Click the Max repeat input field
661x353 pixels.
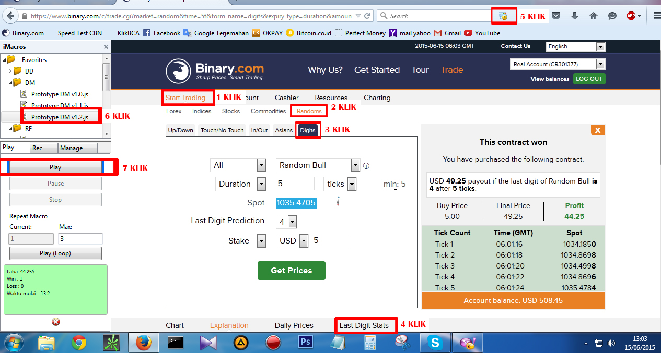click(80, 239)
